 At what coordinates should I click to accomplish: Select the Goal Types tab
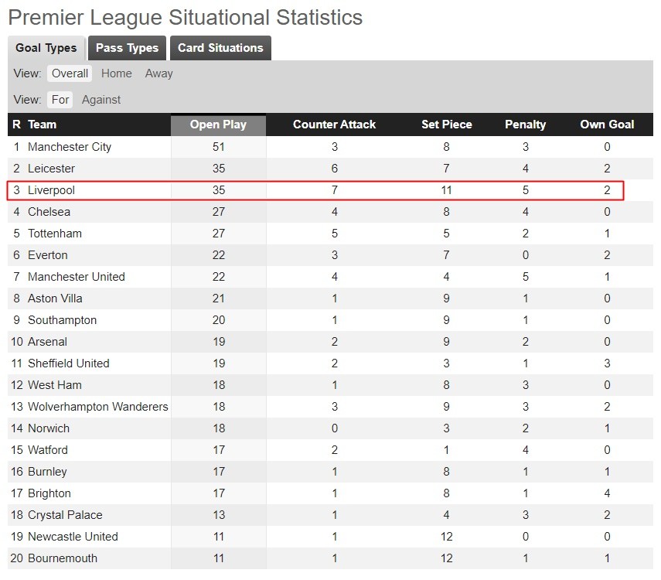click(x=46, y=48)
